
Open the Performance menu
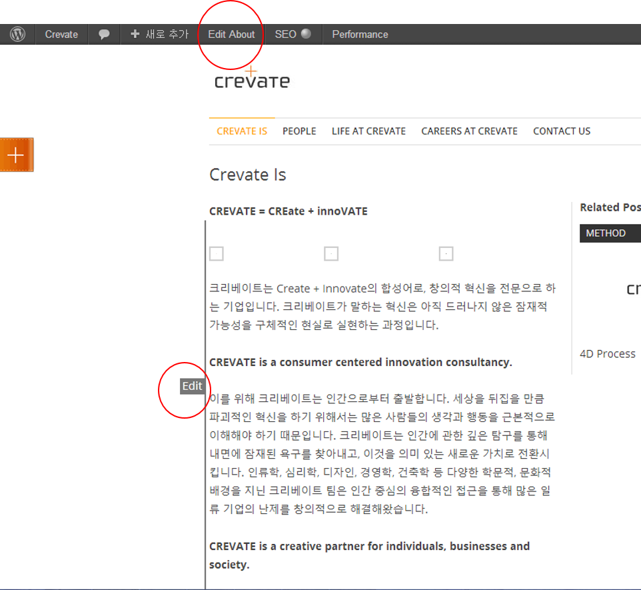[360, 35]
